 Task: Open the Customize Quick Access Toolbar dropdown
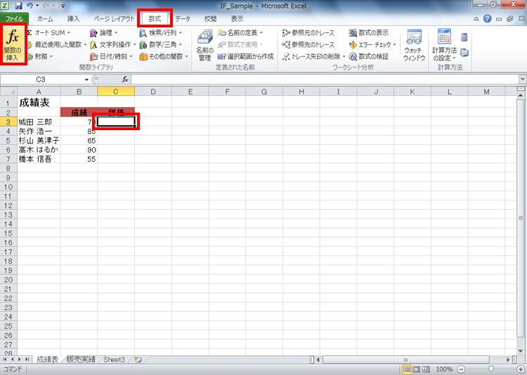pos(63,6)
